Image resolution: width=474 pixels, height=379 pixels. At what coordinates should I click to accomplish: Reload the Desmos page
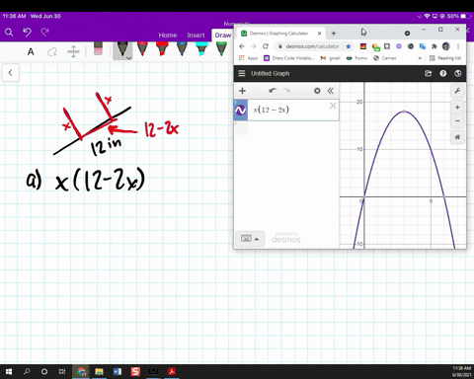(266, 46)
